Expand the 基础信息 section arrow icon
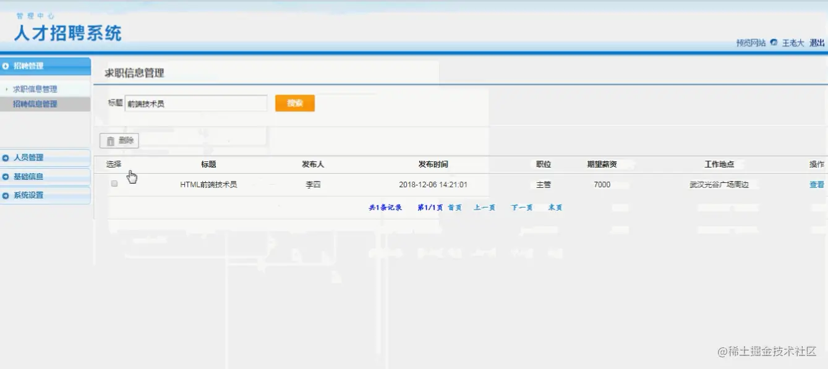This screenshot has width=828, height=369. coord(6,177)
